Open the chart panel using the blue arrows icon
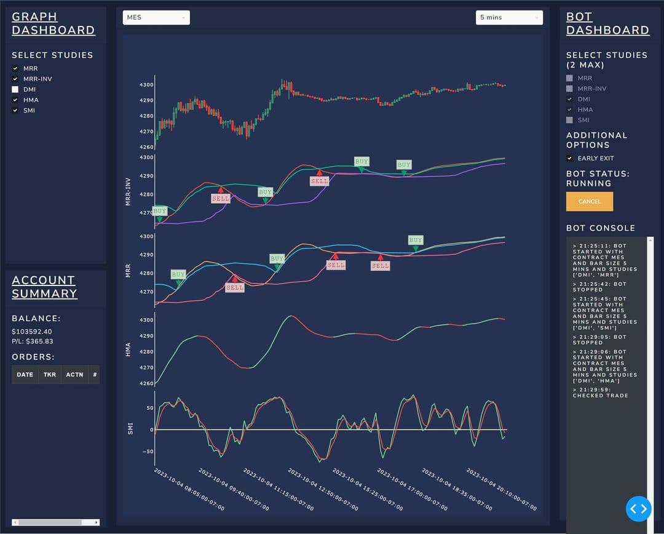Viewport: 664px width, 534px height. click(x=638, y=509)
